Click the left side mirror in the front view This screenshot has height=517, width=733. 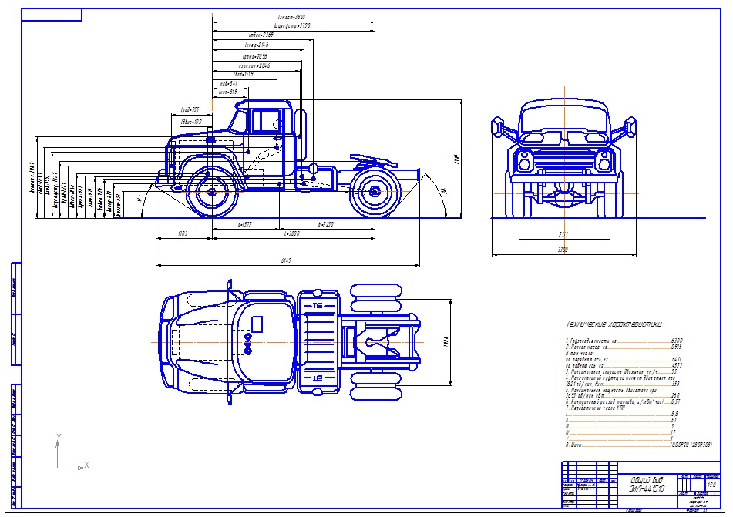[497, 127]
